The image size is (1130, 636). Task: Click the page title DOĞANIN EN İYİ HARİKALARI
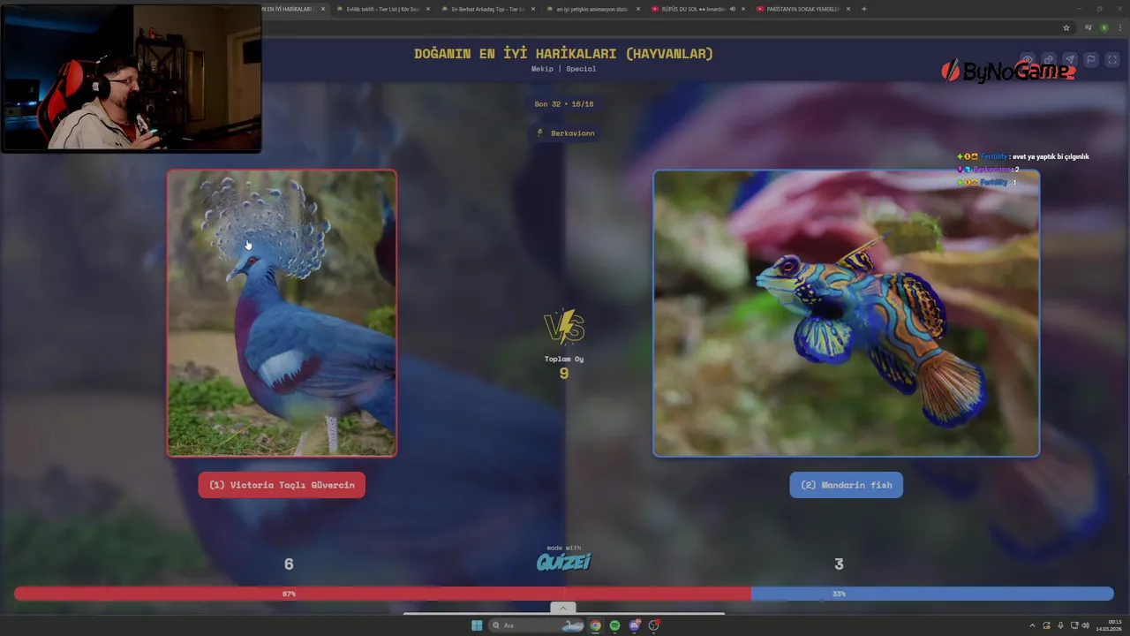pyautogui.click(x=563, y=54)
